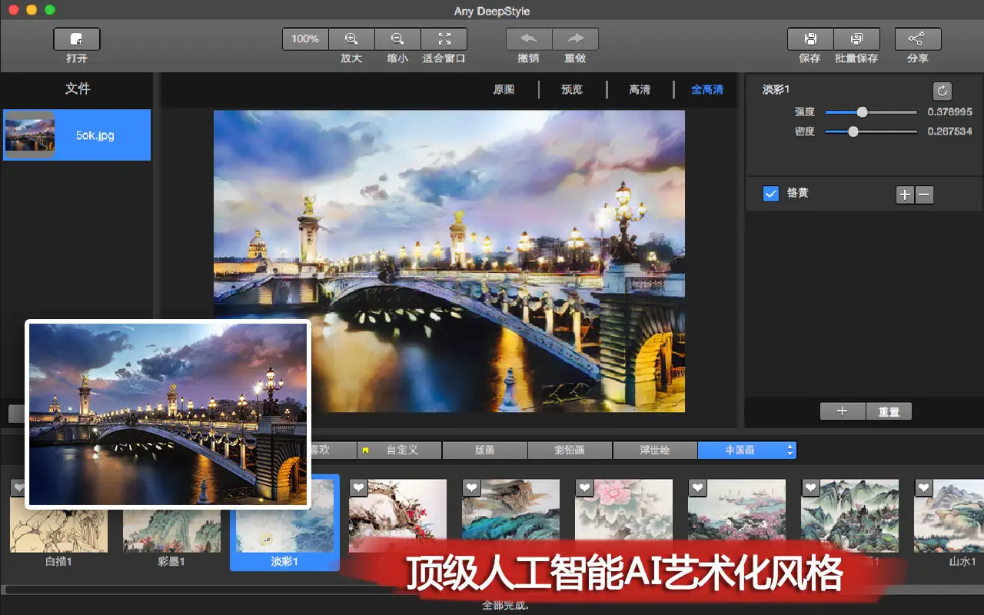Undo last action with 撤销

click(528, 38)
